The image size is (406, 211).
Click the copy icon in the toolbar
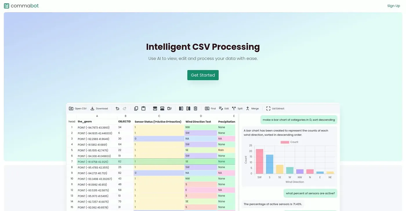pyautogui.click(x=136, y=109)
